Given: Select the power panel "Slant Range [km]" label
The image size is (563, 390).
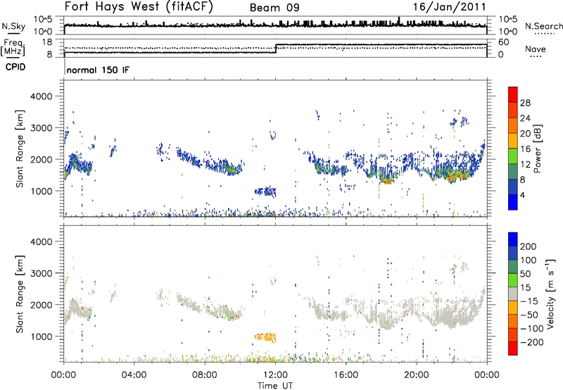Looking at the screenshot, I should point(20,149).
